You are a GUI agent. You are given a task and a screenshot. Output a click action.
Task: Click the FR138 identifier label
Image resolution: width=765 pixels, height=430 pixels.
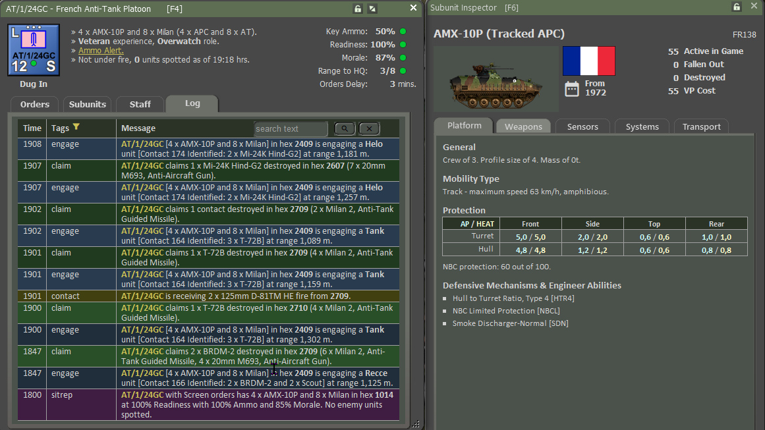tap(744, 35)
